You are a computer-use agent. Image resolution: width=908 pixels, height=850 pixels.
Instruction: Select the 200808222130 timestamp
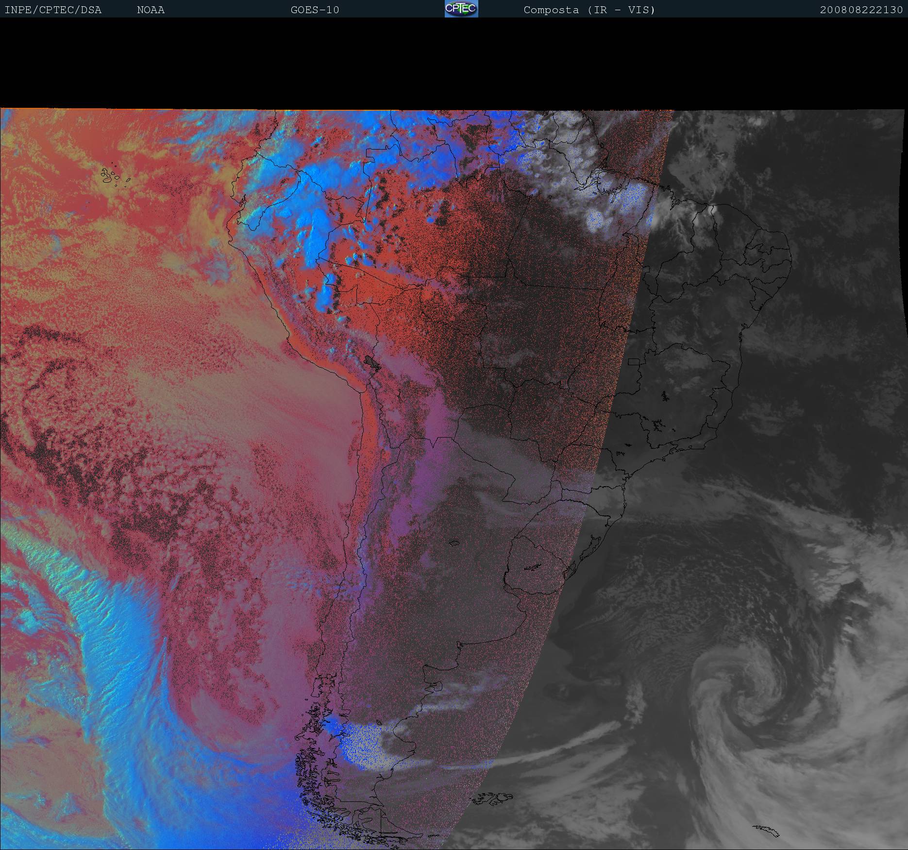(861, 10)
